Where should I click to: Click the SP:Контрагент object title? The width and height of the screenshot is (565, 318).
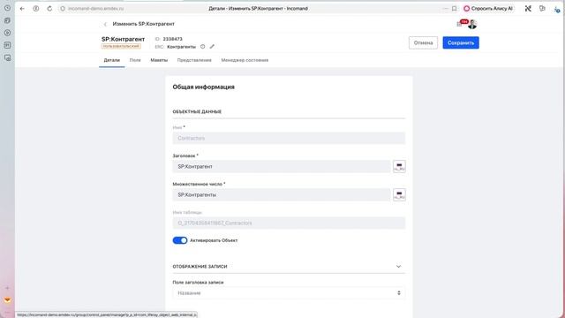[x=123, y=39]
